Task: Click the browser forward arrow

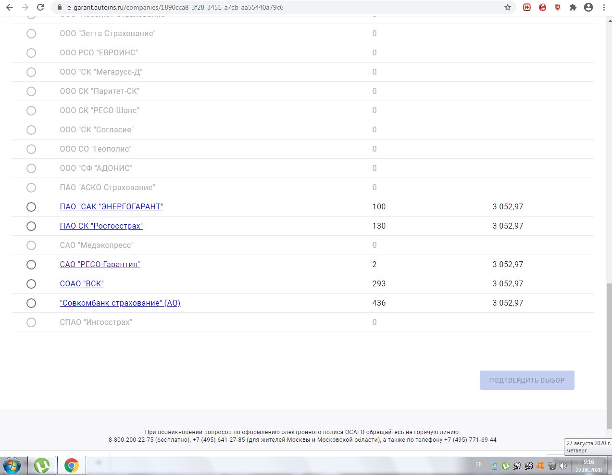Action: tap(25, 7)
